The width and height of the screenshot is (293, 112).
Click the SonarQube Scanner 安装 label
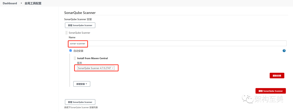coord(78,19)
